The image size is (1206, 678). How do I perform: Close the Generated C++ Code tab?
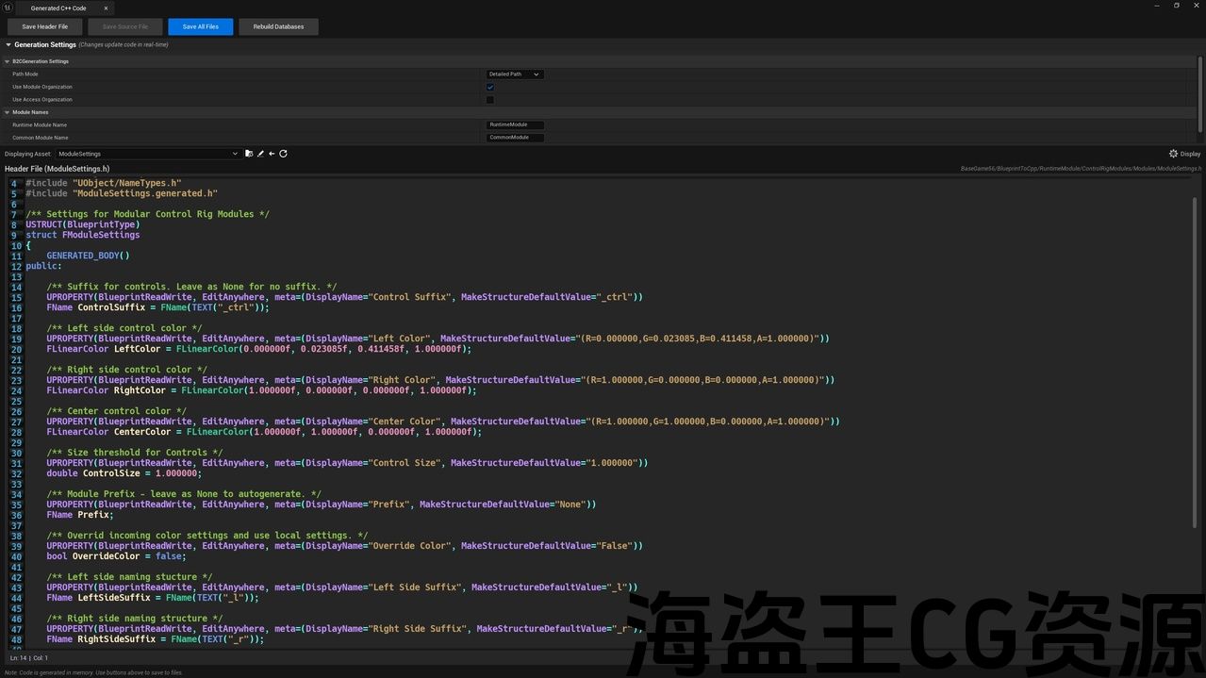tap(106, 8)
